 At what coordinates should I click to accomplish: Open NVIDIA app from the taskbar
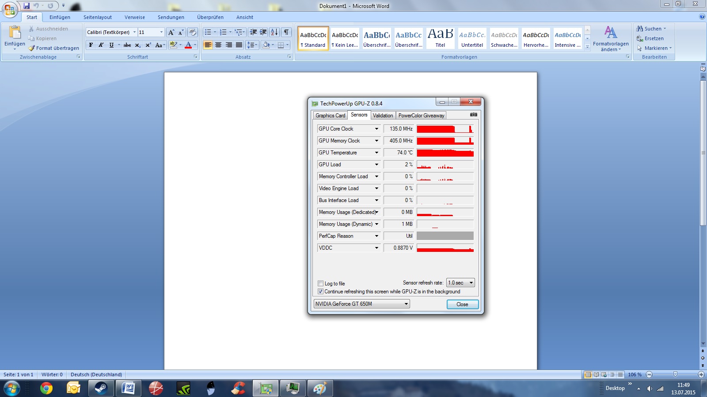[x=183, y=388]
